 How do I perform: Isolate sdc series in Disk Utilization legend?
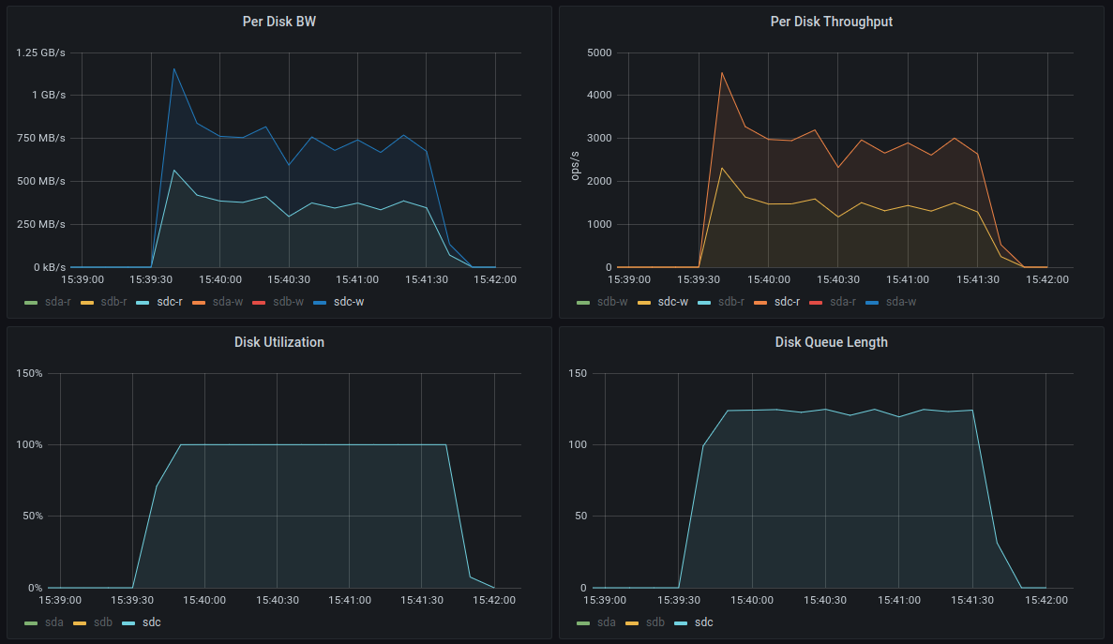pos(152,622)
